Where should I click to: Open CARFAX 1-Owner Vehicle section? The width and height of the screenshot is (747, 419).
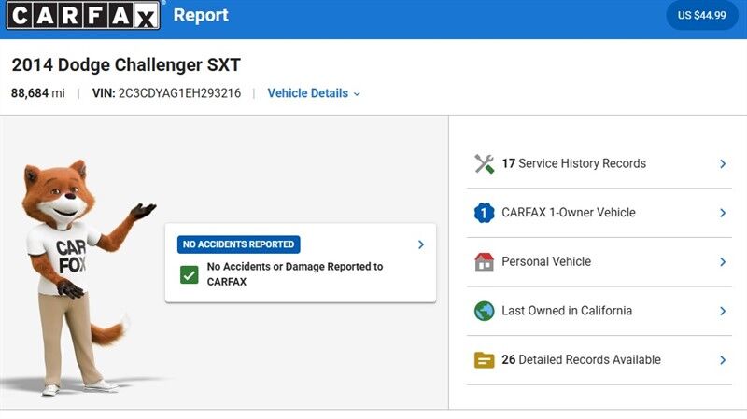click(599, 213)
